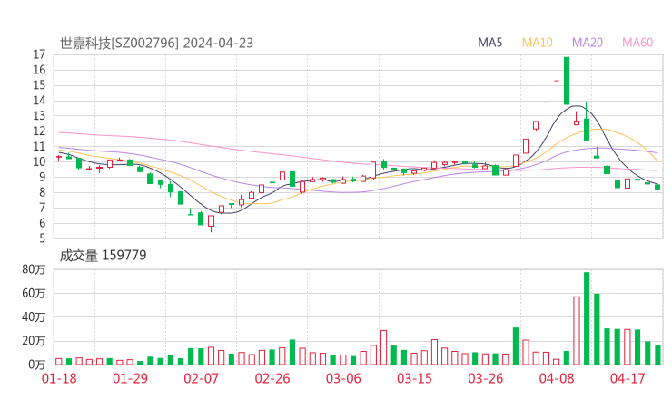Screen dimensions: 672x399
Task: Select the 02-26 date label
Action: 272,378
